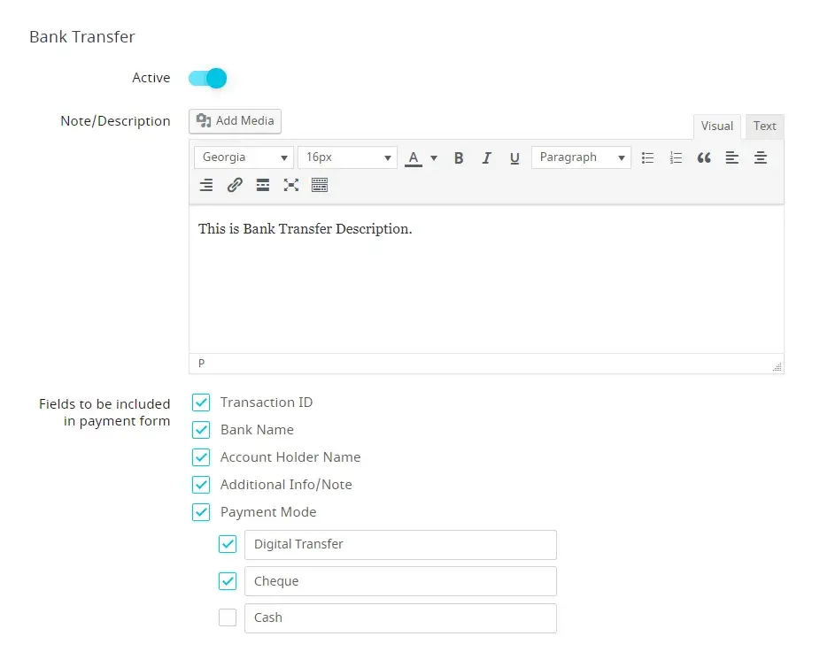Switch to the Text editor tab
This screenshot has height=667, width=820.
coord(764,126)
